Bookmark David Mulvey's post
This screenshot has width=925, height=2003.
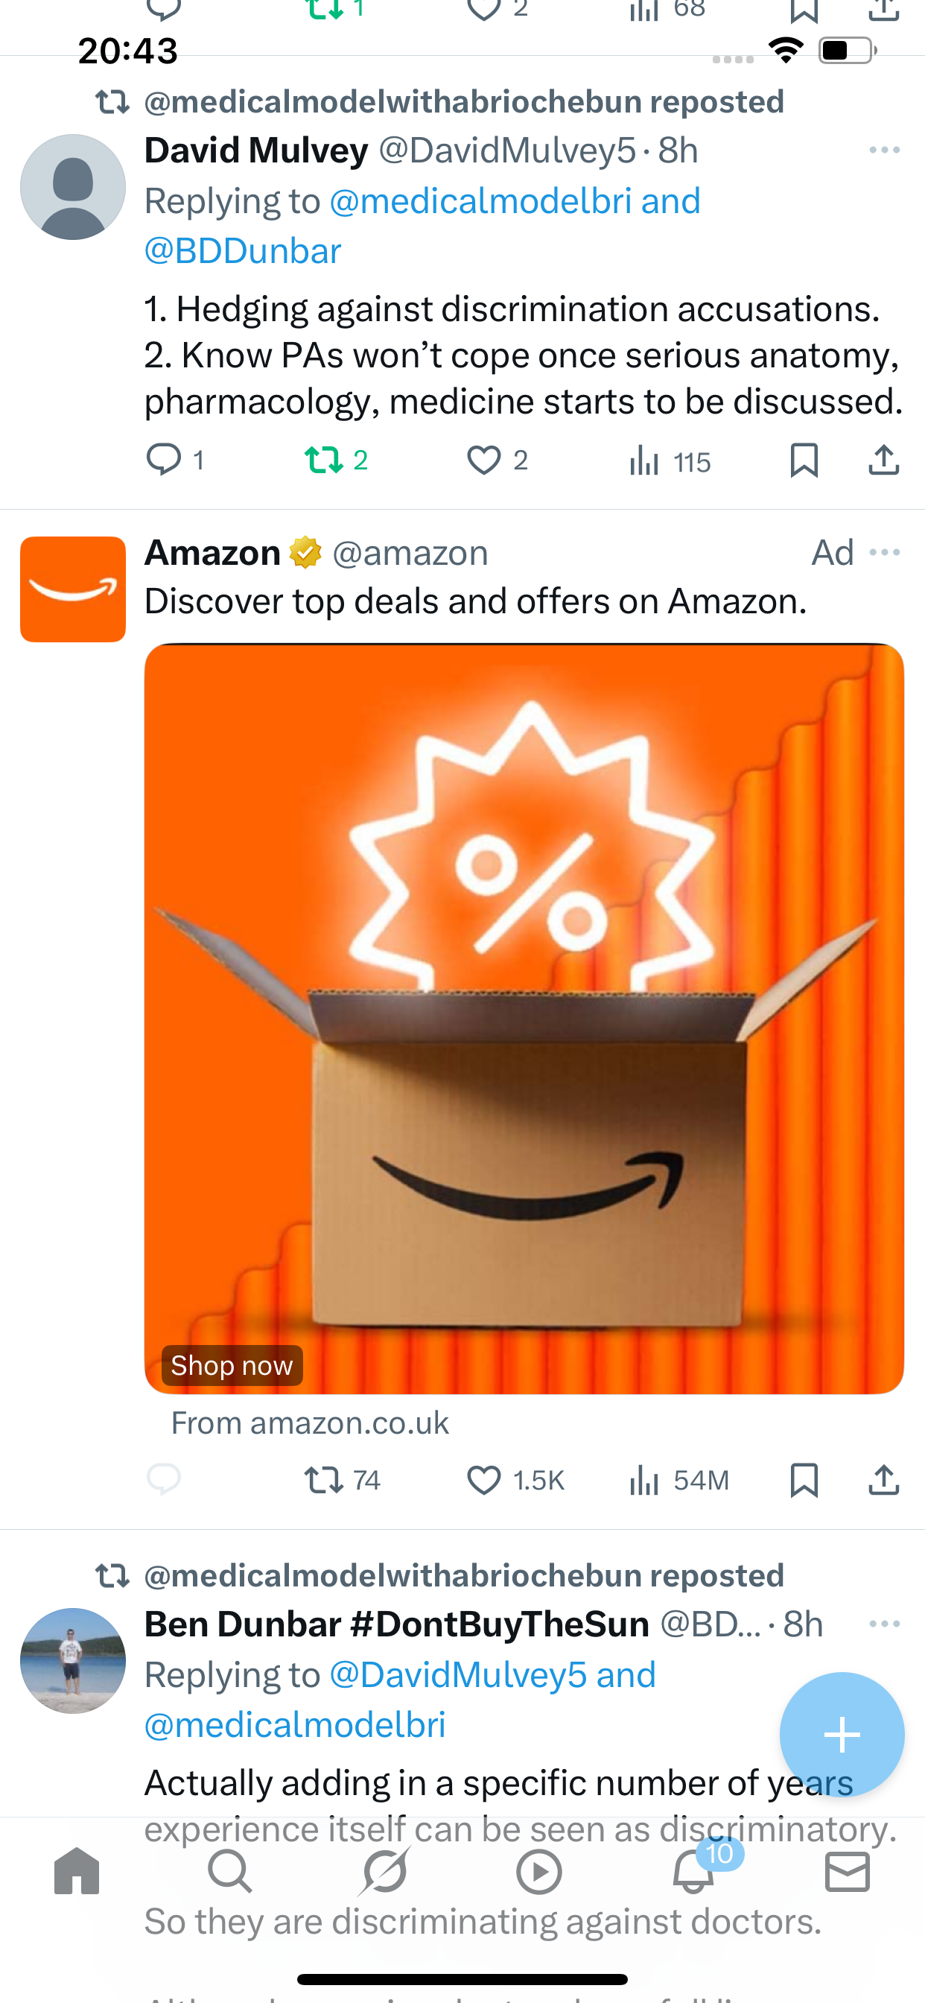tap(804, 460)
